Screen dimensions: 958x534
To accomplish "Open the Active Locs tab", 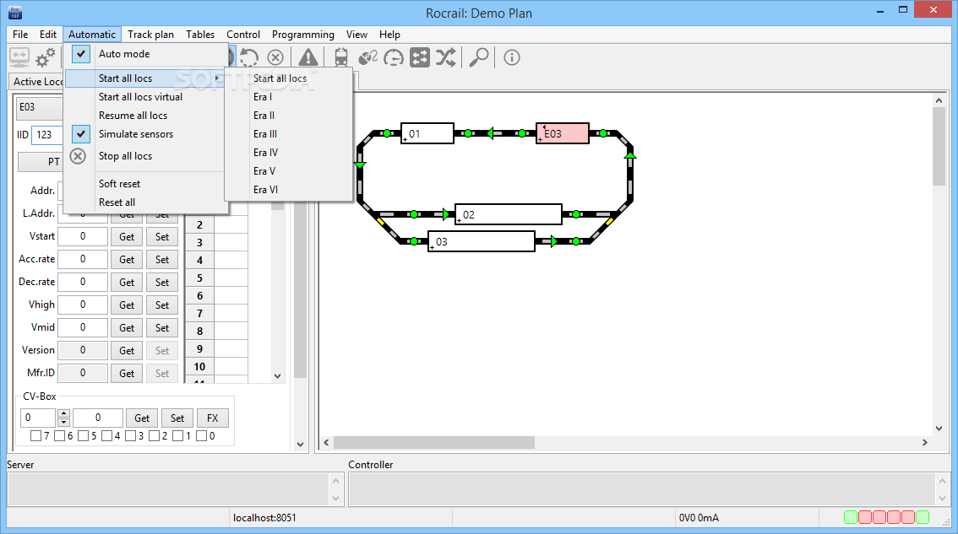I will (x=36, y=81).
